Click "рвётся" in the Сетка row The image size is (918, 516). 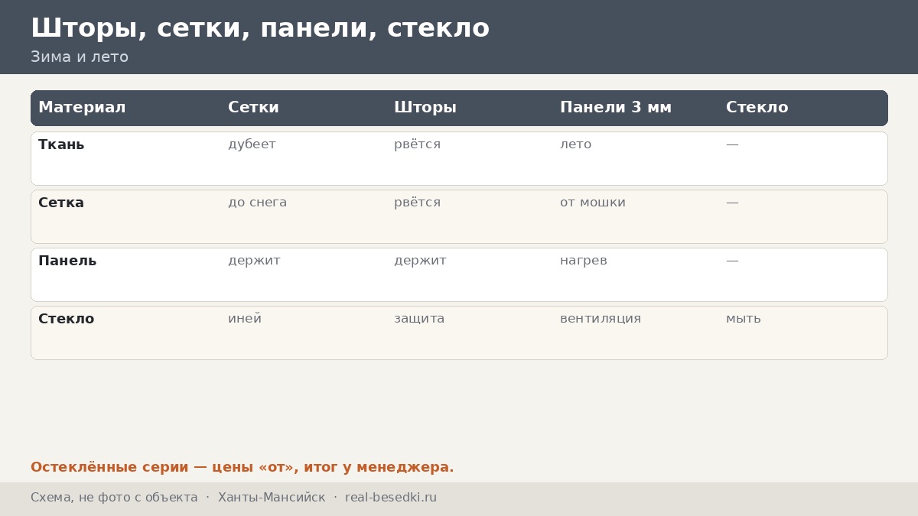pos(417,203)
